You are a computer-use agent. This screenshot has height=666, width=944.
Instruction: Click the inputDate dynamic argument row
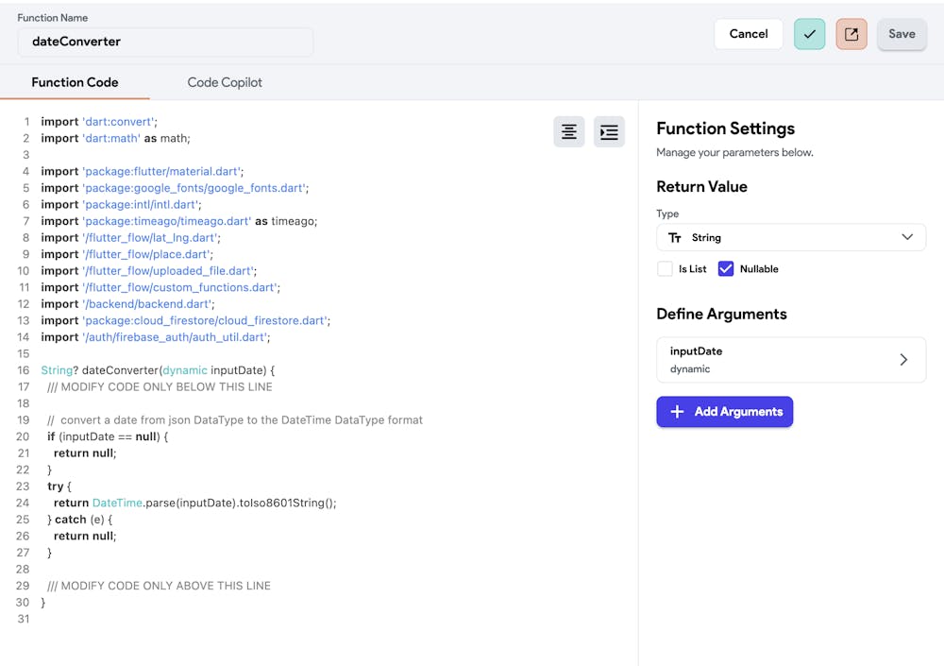click(x=774, y=360)
